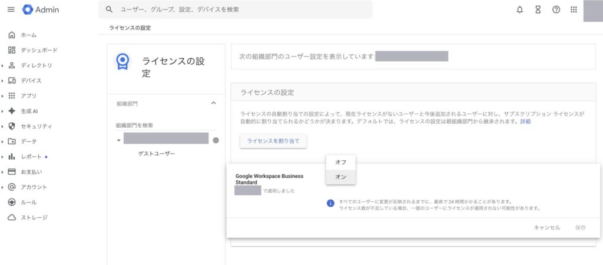Open the 詳細 link
This screenshot has height=265, width=603.
click(525, 121)
